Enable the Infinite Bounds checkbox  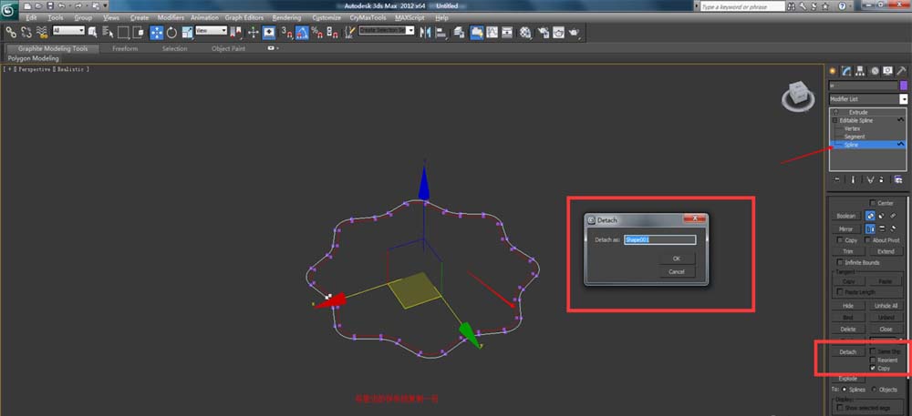pos(840,263)
